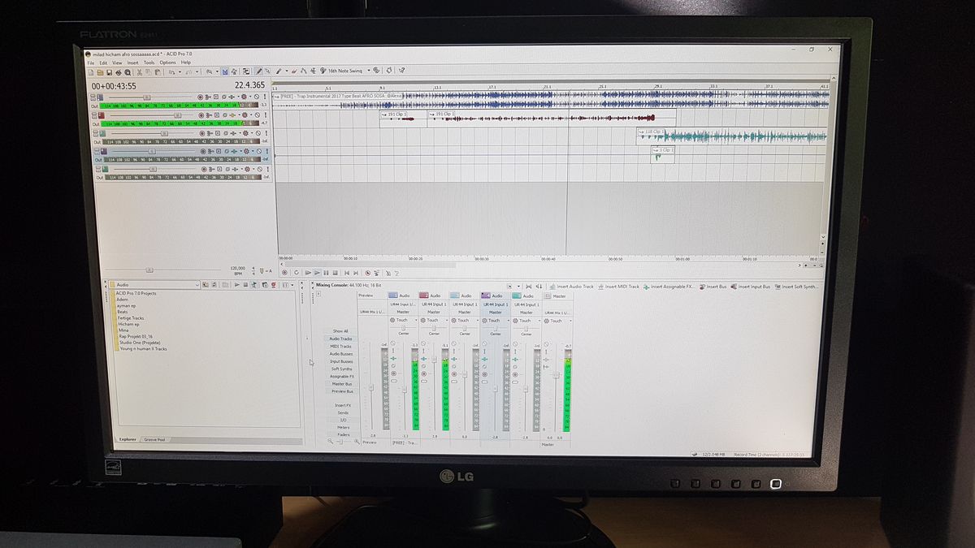Image resolution: width=975 pixels, height=548 pixels.
Task: Open the View menu
Action: (117, 63)
